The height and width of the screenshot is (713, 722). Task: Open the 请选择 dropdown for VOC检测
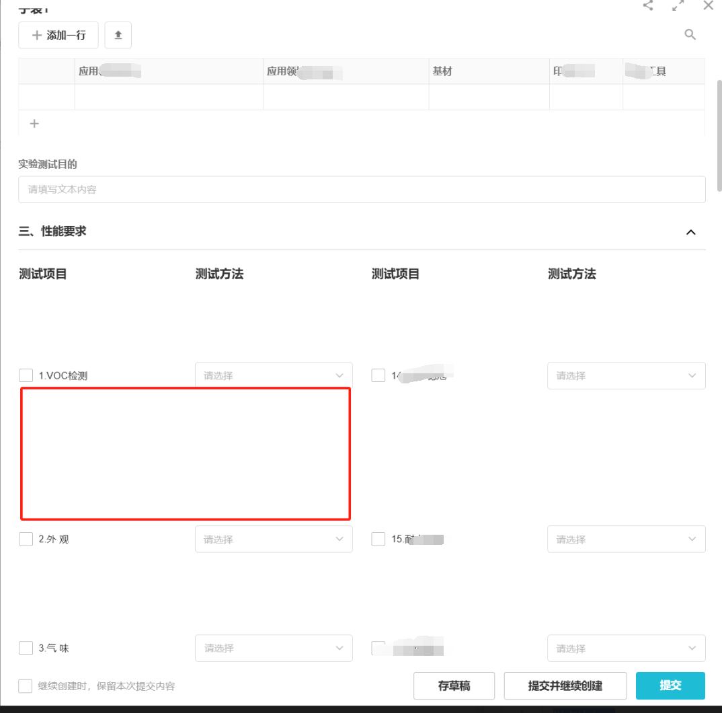tap(273, 375)
